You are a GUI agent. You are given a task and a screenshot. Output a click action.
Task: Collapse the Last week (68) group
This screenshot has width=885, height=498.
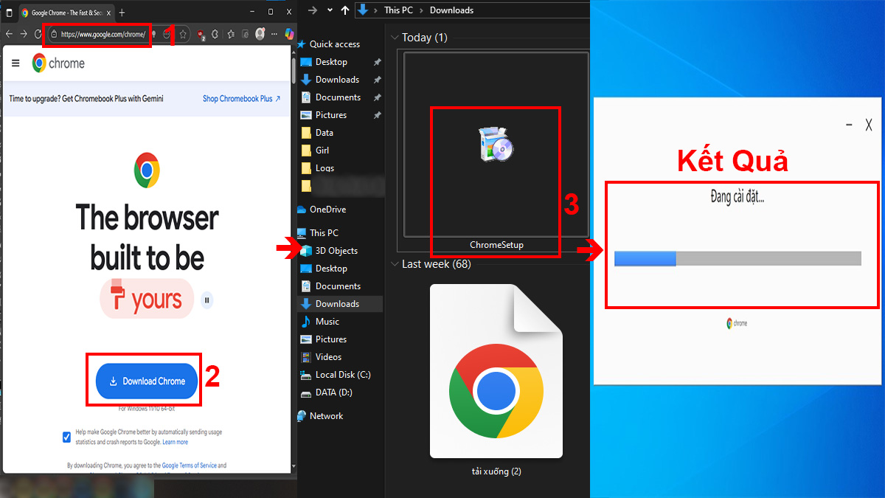[395, 264]
